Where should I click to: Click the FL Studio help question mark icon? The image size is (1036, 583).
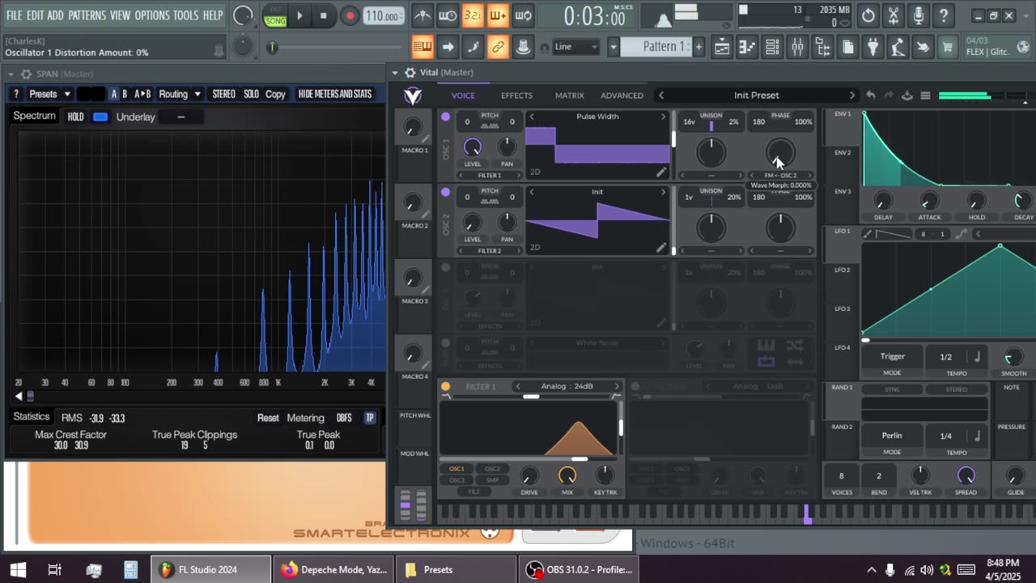point(943,15)
